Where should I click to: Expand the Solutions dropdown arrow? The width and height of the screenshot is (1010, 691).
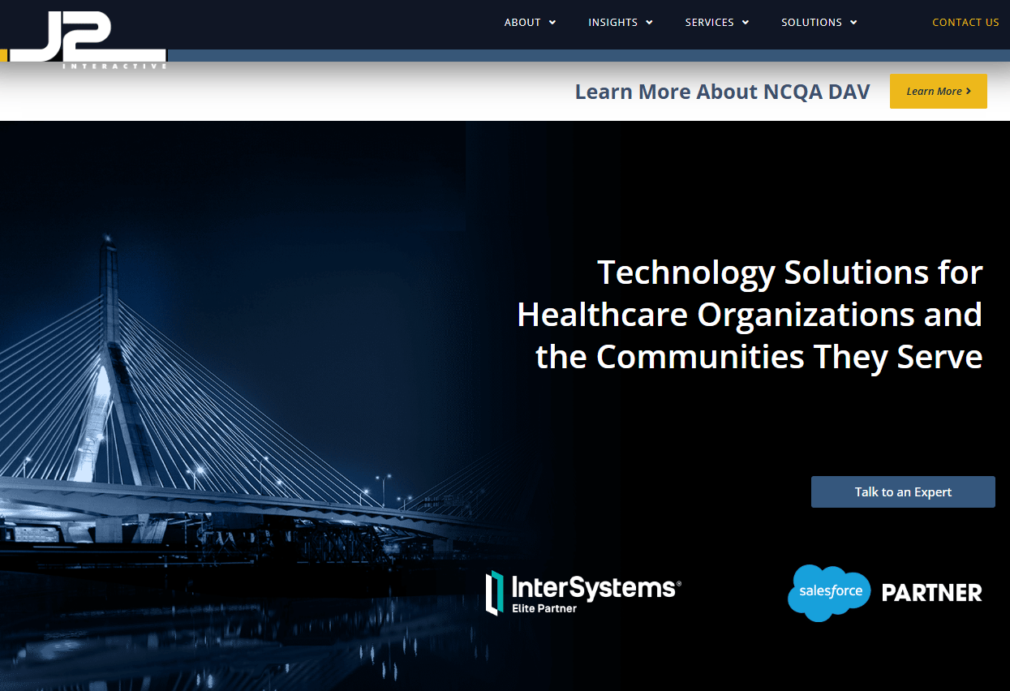click(853, 23)
